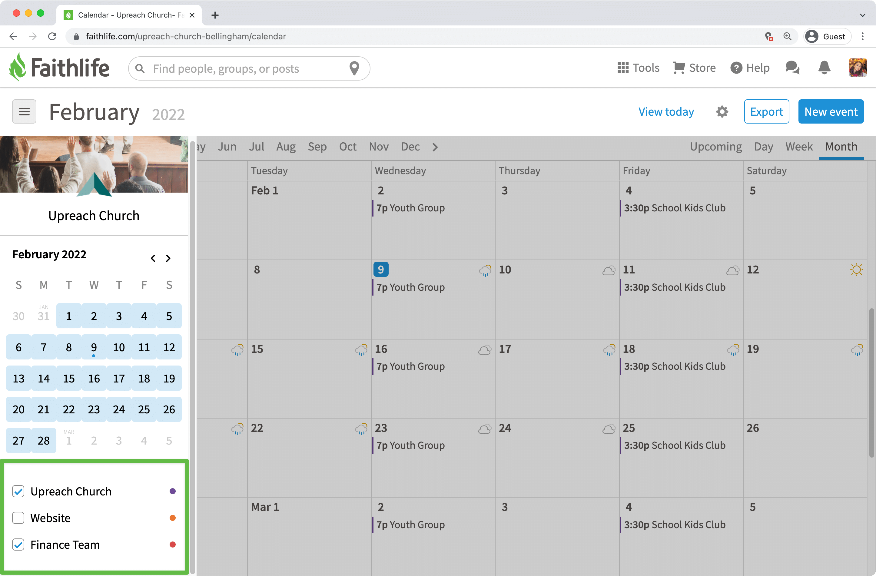Open the messages chat bubble icon
Image resolution: width=876 pixels, height=576 pixels.
[792, 68]
